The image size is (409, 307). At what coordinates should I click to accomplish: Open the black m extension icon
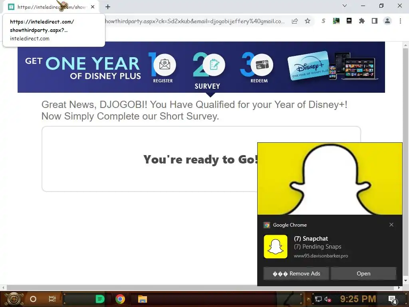click(x=349, y=21)
